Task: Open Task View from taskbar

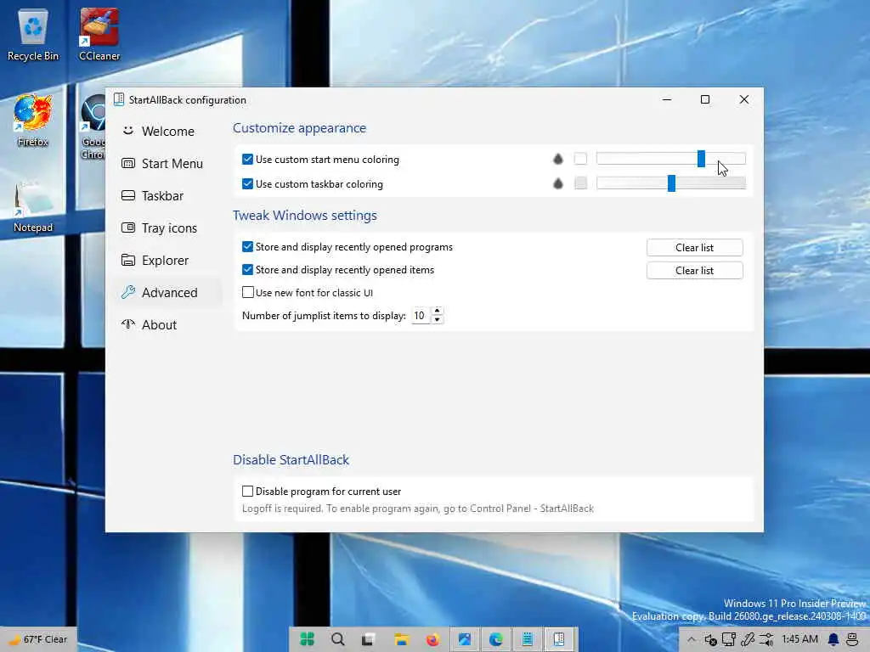Action: pos(369,639)
